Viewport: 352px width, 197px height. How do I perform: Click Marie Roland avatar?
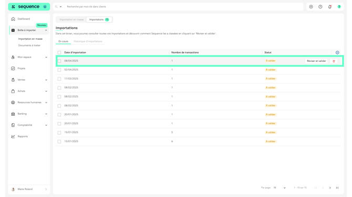coord(13,189)
